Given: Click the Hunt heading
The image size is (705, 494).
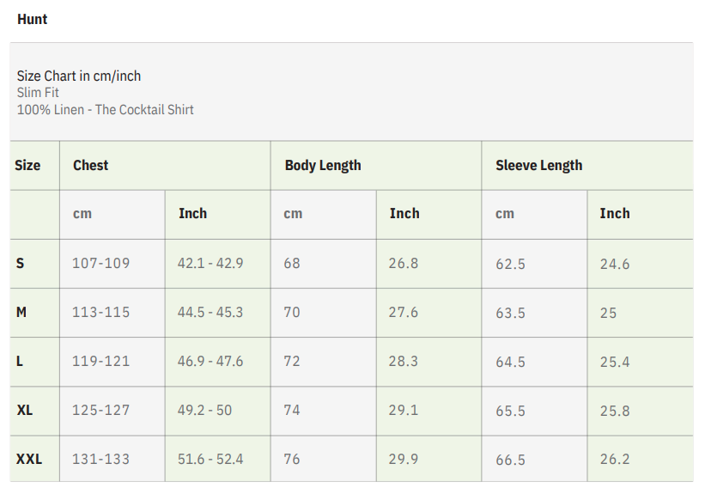Looking at the screenshot, I should pyautogui.click(x=33, y=19).
